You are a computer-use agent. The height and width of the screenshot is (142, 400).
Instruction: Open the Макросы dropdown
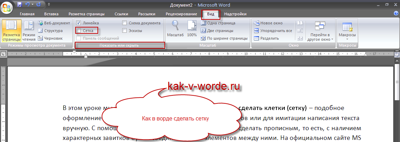click(347, 31)
